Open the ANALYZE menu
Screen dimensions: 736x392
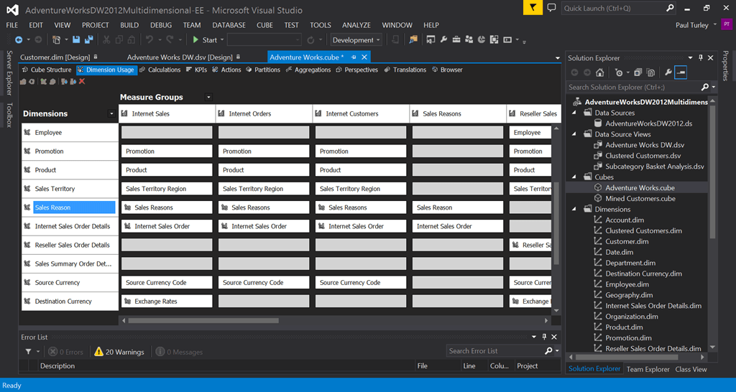pyautogui.click(x=356, y=25)
